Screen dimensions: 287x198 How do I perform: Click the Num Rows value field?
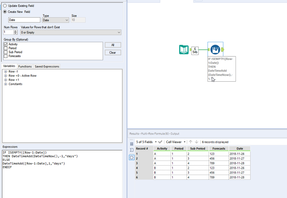click(x=8, y=32)
